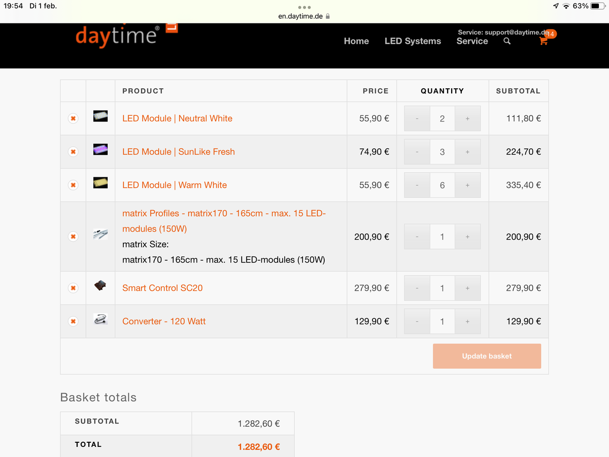609x457 pixels.
Task: Increase Converter 120 Watt quantity
Action: [x=467, y=321]
